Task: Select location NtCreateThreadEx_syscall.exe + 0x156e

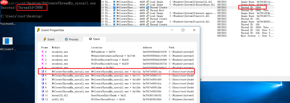Action: pyautogui.click(x=116, y=92)
